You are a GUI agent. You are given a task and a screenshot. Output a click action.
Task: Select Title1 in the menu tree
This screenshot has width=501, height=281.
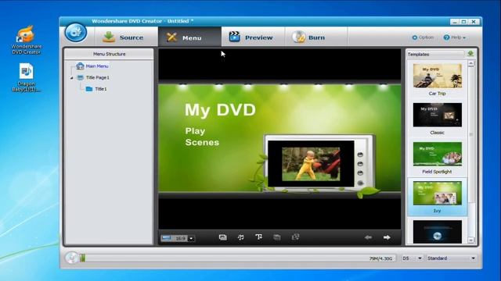tap(101, 89)
